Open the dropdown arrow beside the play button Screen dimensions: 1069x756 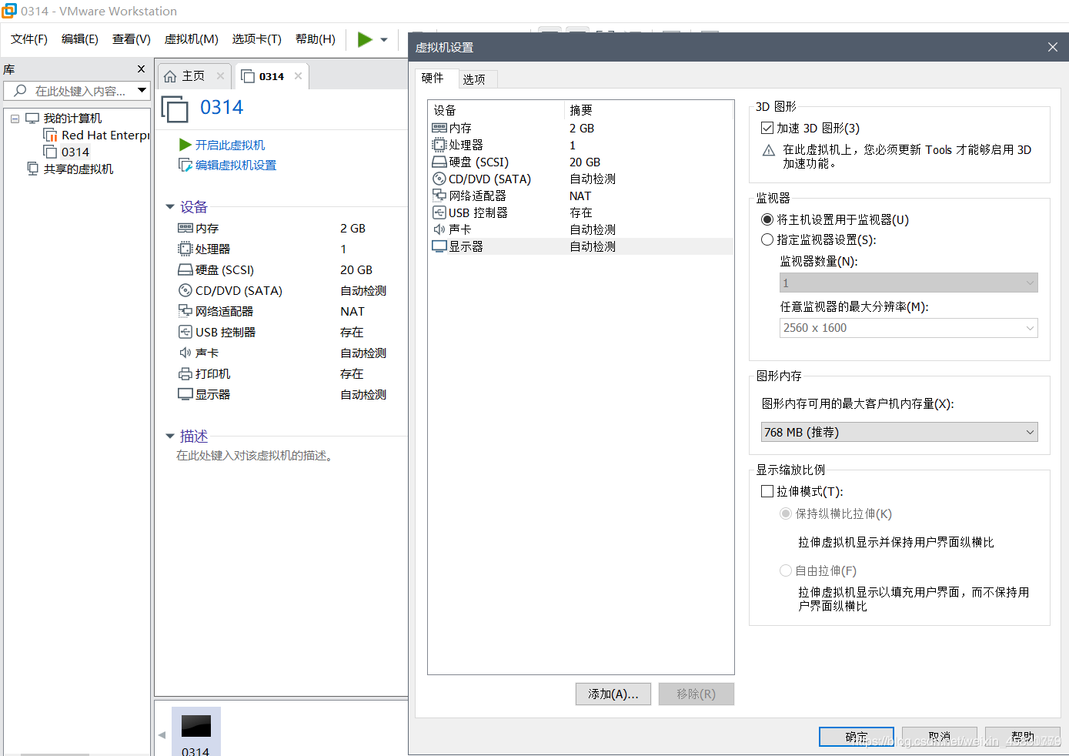(384, 40)
